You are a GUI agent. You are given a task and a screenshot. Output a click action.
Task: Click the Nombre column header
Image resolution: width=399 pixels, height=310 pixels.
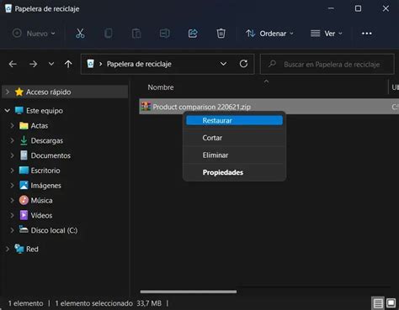(x=161, y=87)
